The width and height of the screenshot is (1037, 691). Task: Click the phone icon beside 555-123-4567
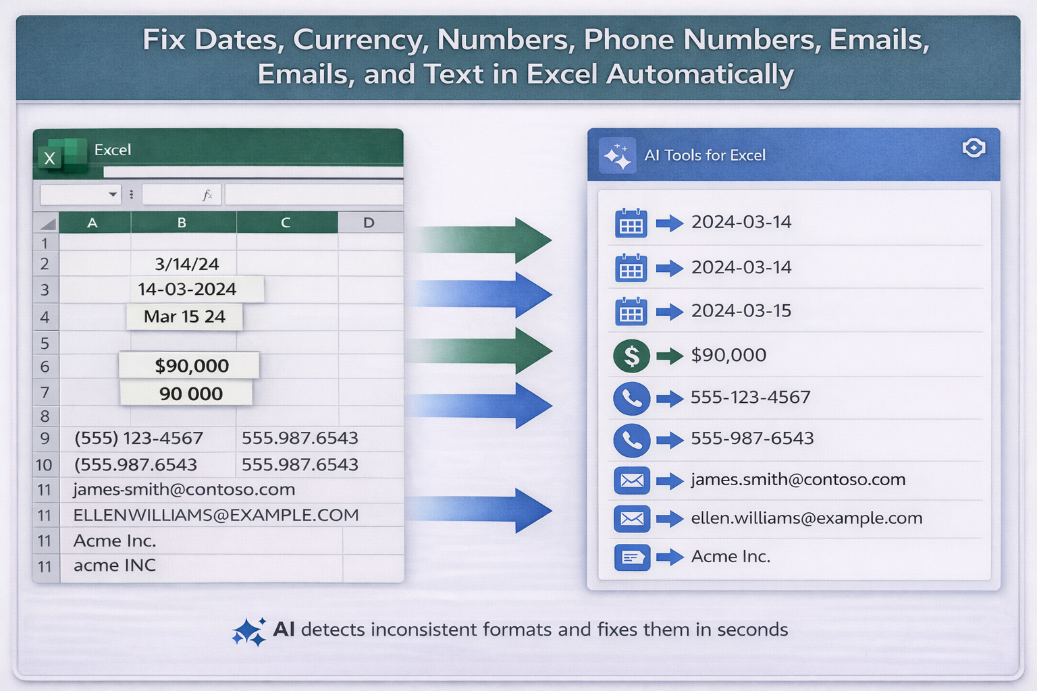631,398
